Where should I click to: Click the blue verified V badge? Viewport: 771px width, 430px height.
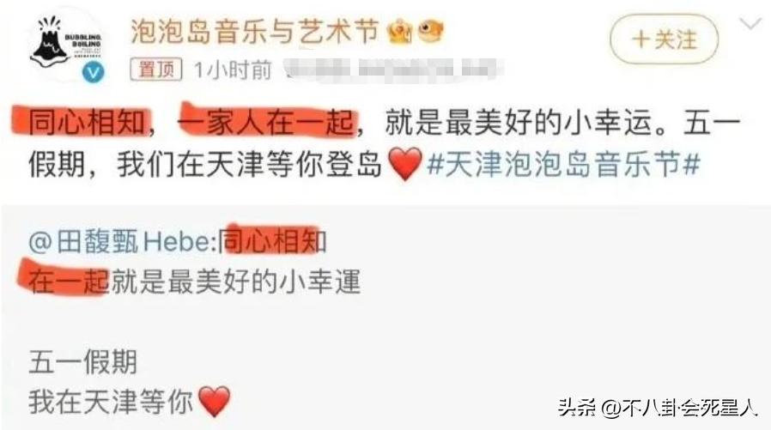(93, 72)
